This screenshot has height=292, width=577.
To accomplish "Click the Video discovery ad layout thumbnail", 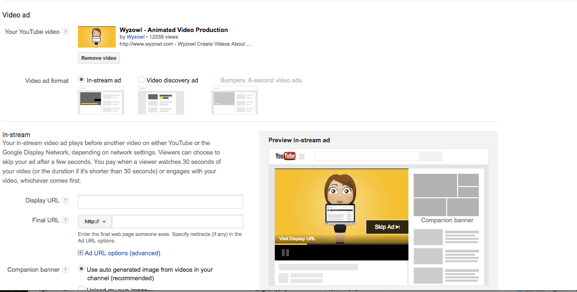I will [x=161, y=100].
